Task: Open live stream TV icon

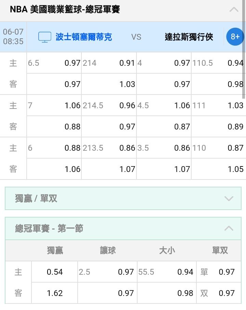Action: pyautogui.click(x=44, y=37)
